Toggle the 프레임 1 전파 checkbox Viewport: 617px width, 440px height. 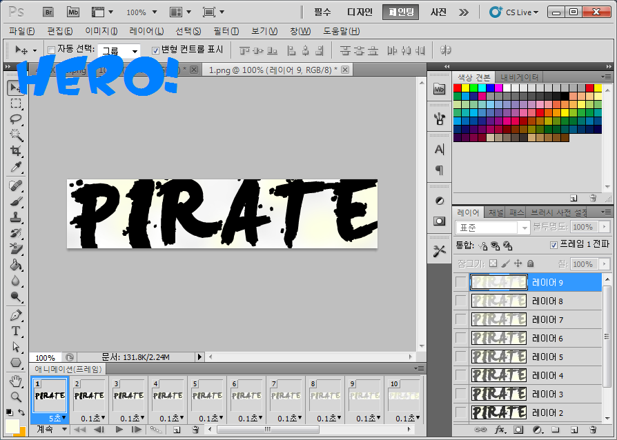(554, 245)
